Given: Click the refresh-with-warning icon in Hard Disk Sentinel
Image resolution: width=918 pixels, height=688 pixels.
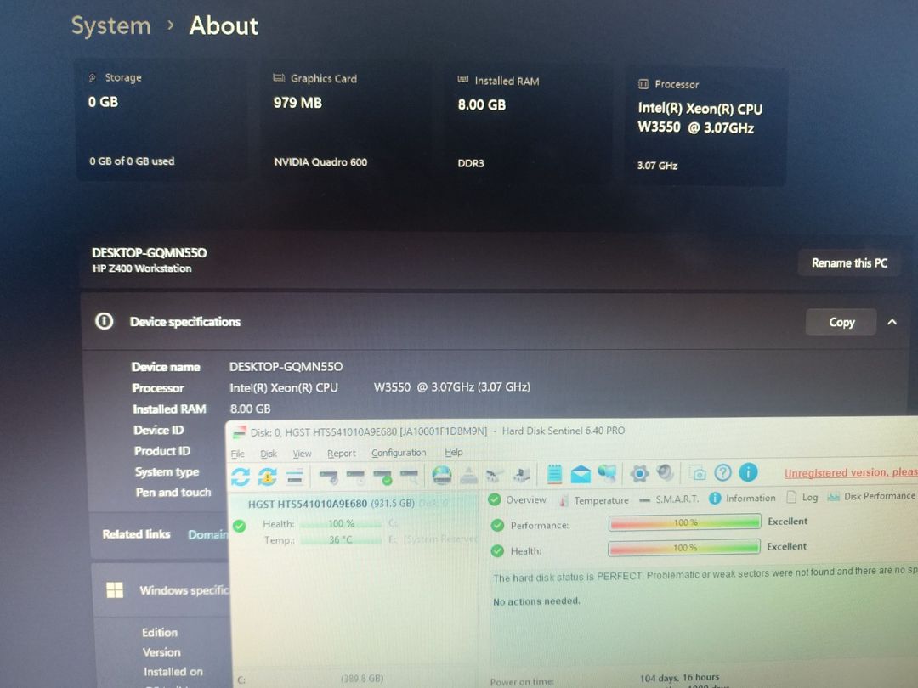Looking at the screenshot, I should [x=268, y=477].
